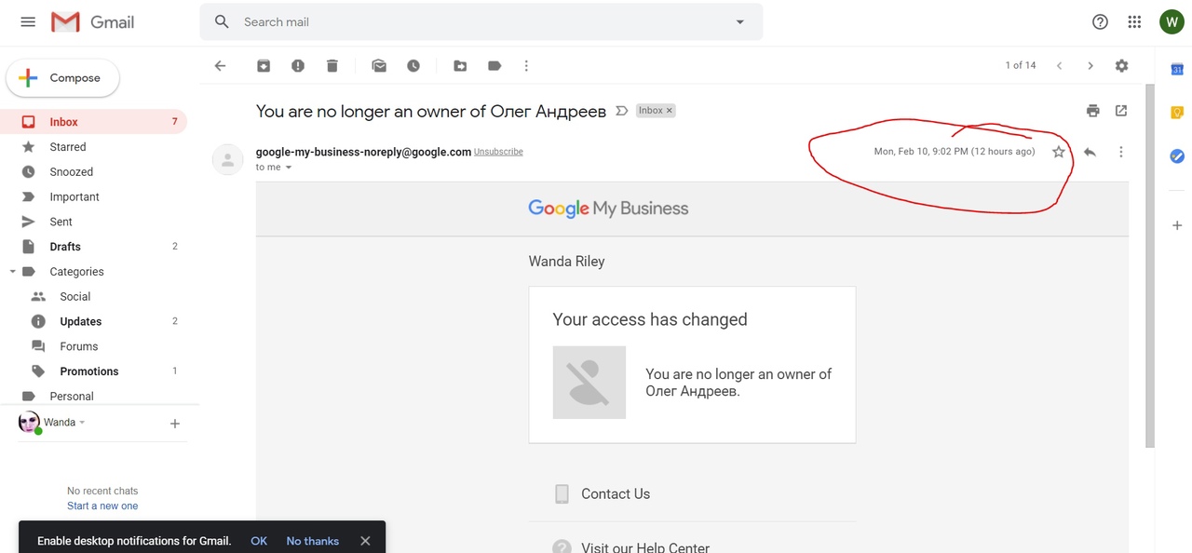Click the Reply arrow icon
This screenshot has height=553, width=1192.
coord(1090,152)
